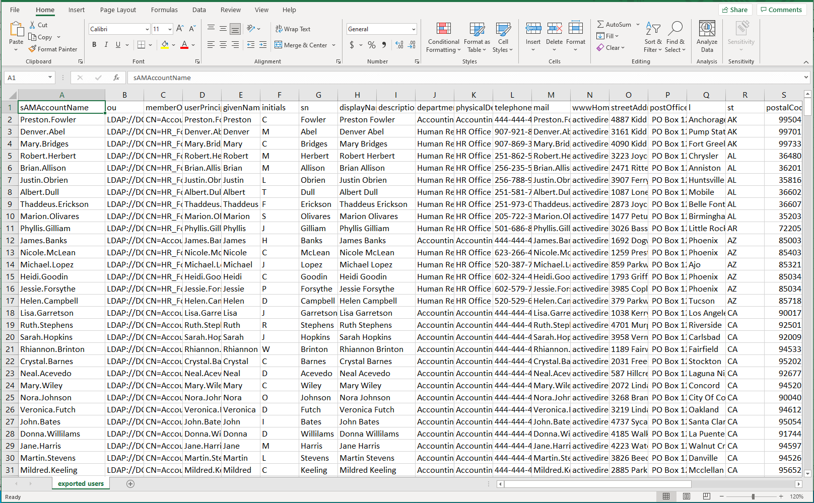This screenshot has width=814, height=503.
Task: Switch to the Formulas ribbon tab
Action: [x=164, y=10]
